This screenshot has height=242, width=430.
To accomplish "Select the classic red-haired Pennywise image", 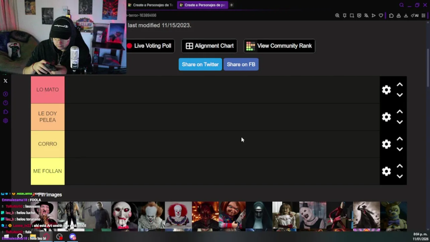I will tap(178, 215).
